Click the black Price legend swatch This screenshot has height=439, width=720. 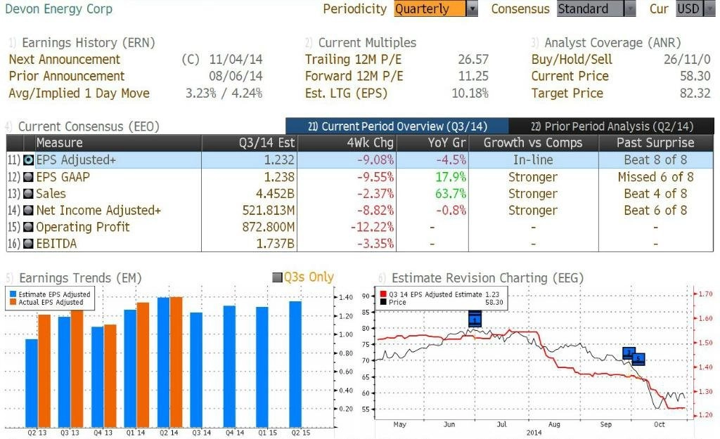tap(383, 302)
